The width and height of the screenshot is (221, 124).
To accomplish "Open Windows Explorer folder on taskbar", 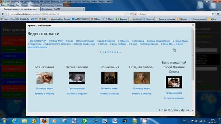I will (x=24, y=121).
